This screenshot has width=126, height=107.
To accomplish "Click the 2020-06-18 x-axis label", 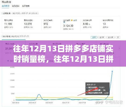I will 16,103.
